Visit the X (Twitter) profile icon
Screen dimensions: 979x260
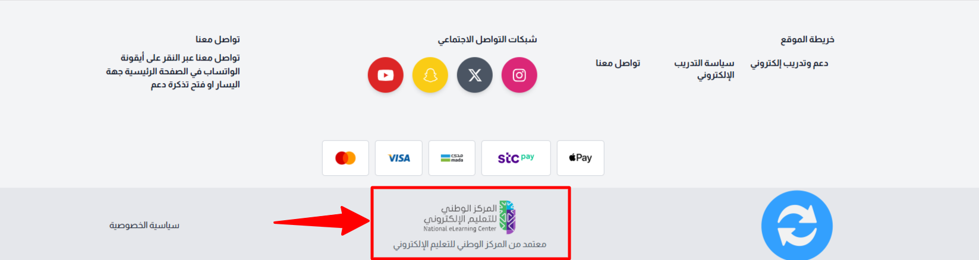pos(475,75)
